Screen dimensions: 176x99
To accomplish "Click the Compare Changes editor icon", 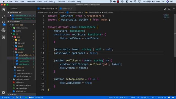I will (164, 9).
